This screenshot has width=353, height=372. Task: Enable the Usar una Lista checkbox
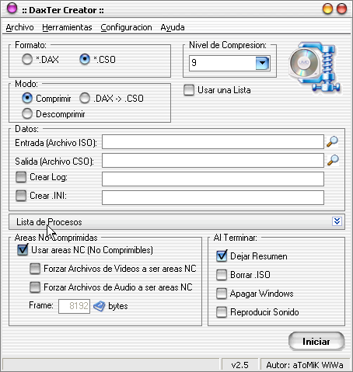point(189,90)
